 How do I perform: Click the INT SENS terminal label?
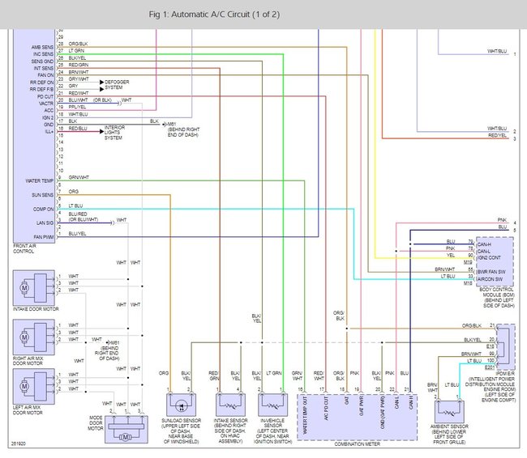pos(43,68)
